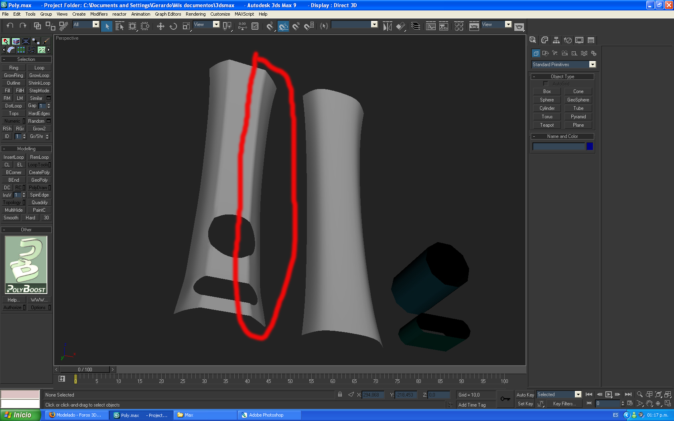Open the Schematic View icon
This screenshot has width=674, height=421.
(x=444, y=26)
